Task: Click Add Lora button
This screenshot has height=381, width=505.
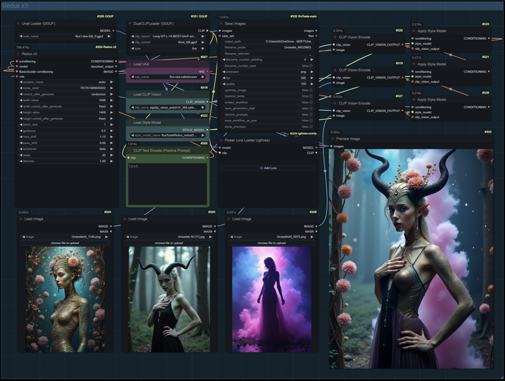Action: pyautogui.click(x=268, y=168)
